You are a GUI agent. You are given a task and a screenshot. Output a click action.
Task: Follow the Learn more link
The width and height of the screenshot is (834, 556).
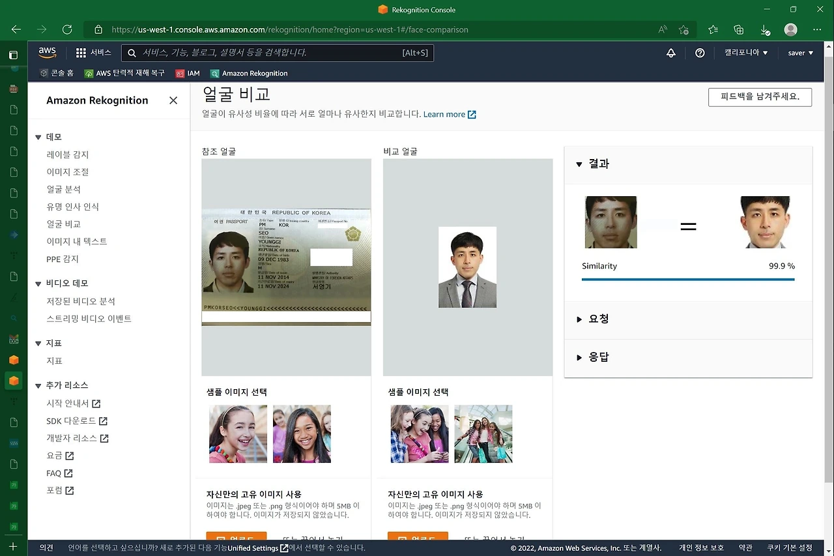coord(450,114)
